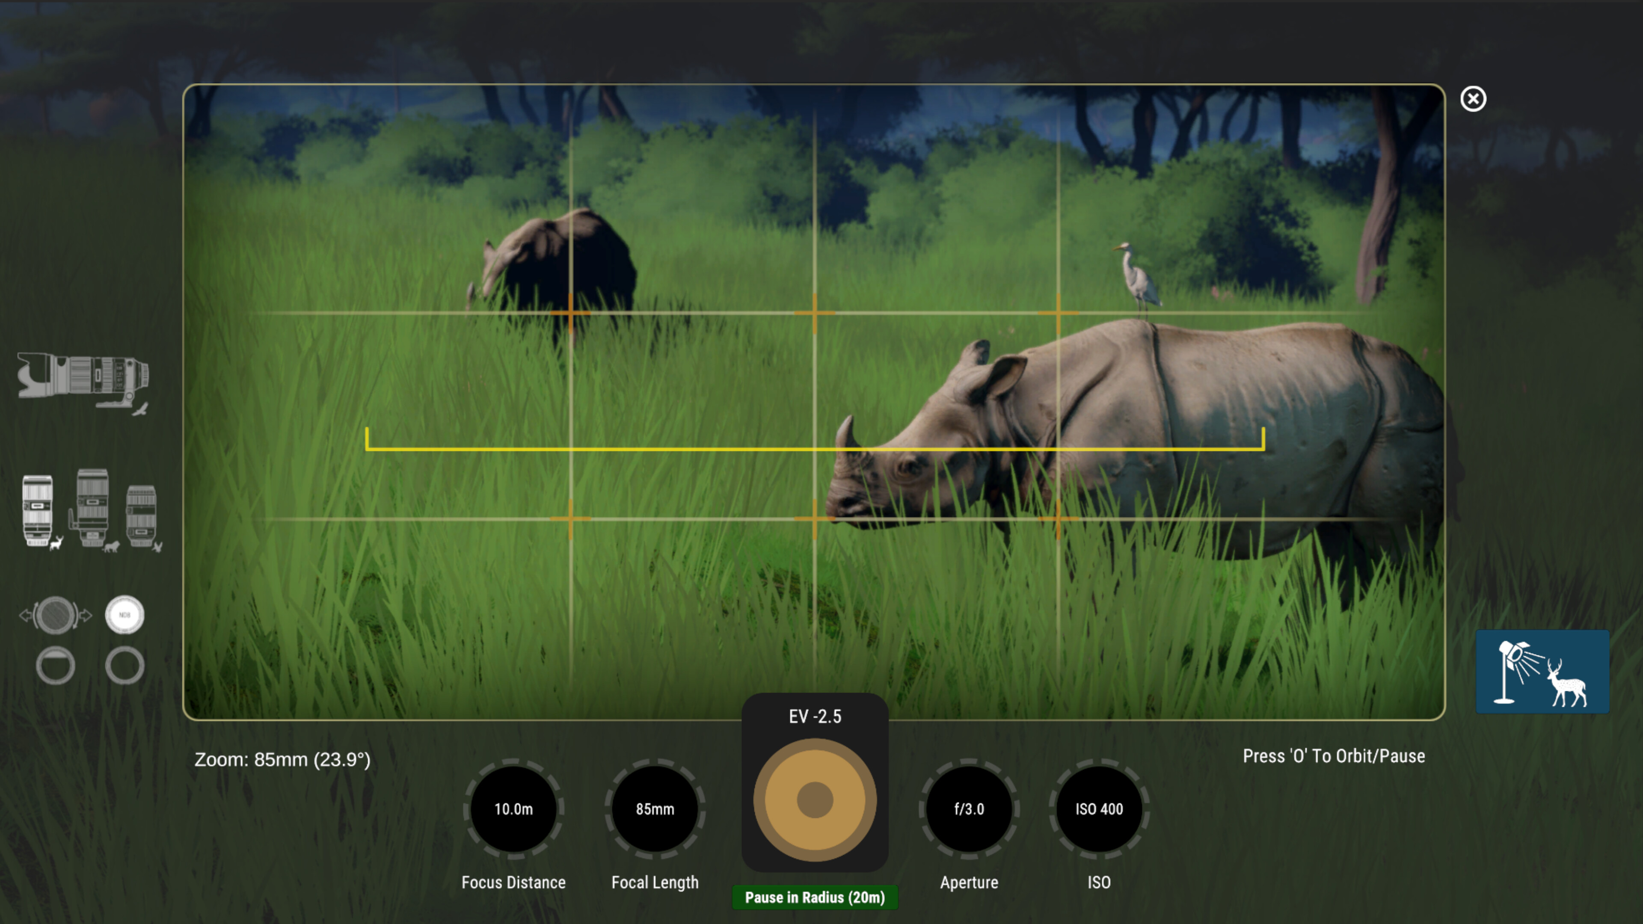Turn the Aperture dial set to f/3.0
This screenshot has height=924, width=1643.
(969, 808)
